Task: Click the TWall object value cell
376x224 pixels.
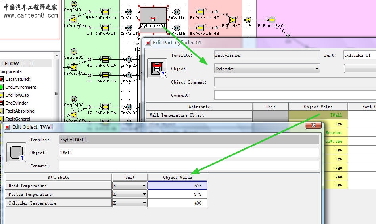Action: coord(318,115)
